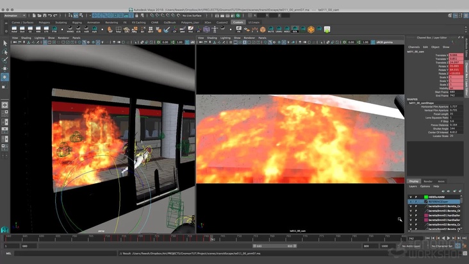Select the arrow Select tool in toolbox

[4, 44]
